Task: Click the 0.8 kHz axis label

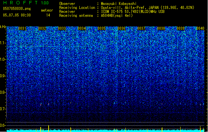Action: pos(3,92)
